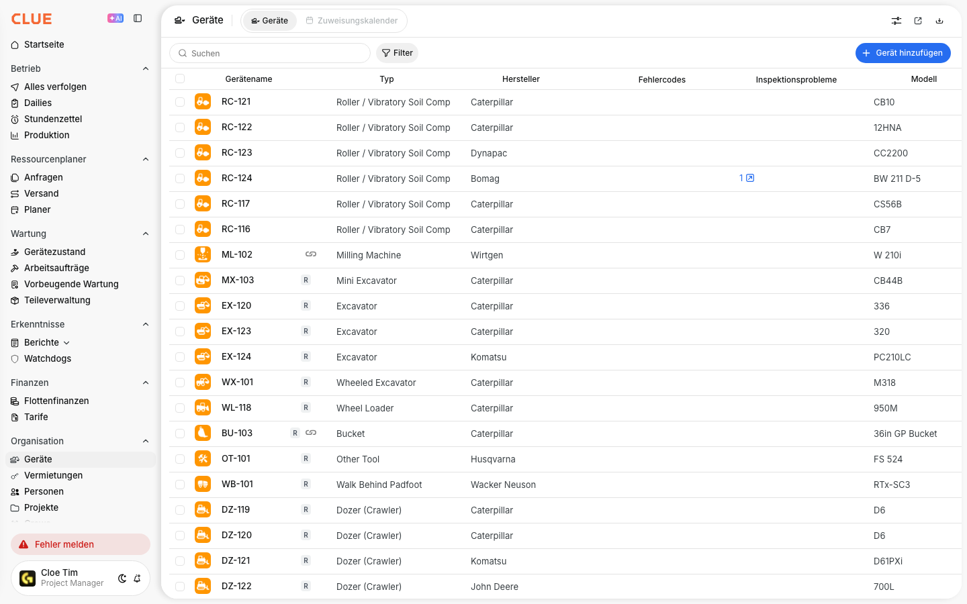
Task: Open the AI assistant badge
Action: coord(116,19)
